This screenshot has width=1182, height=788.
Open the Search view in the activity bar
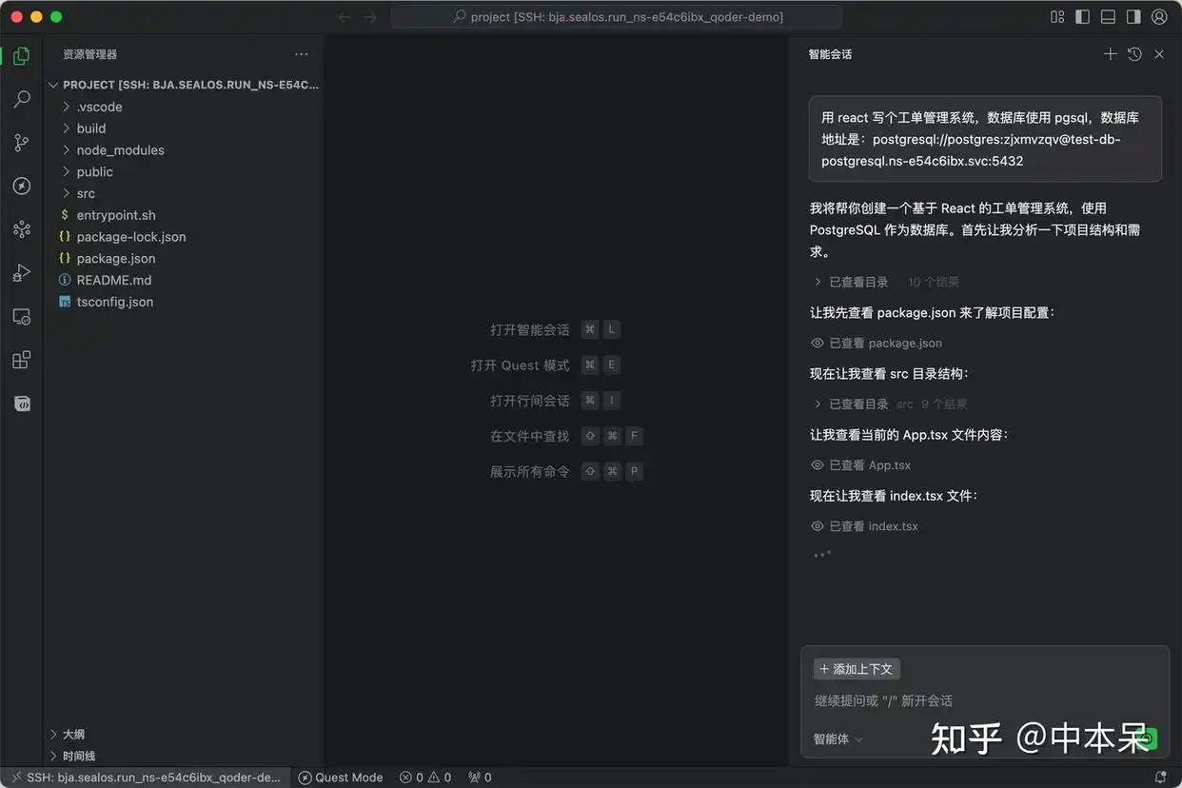click(21, 98)
